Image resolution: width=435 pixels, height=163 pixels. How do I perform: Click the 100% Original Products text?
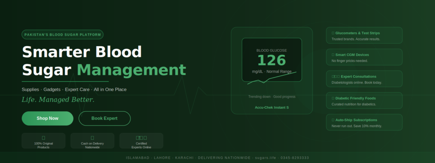pos(44,146)
